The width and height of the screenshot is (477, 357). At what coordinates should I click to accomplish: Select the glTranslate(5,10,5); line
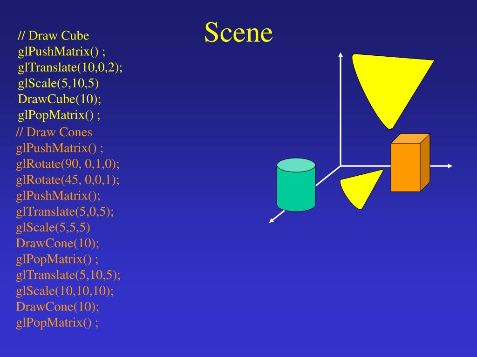tap(68, 275)
